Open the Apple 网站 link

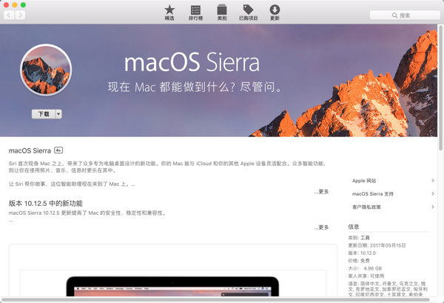click(x=364, y=181)
